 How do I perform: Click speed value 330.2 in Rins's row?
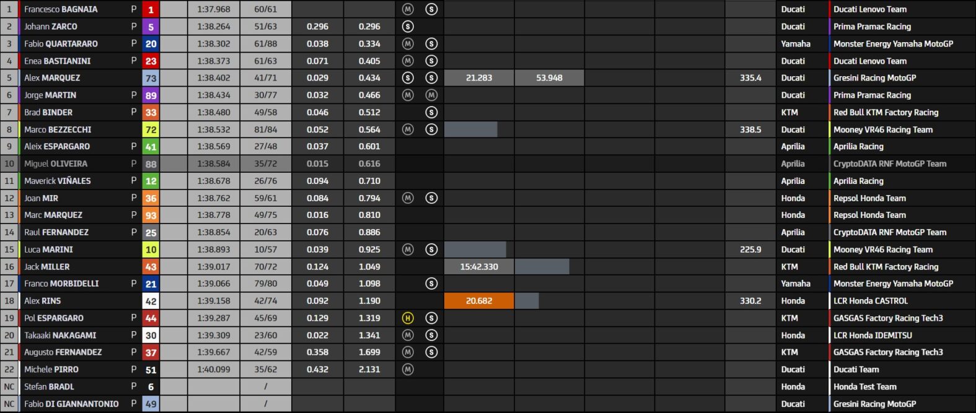point(750,301)
